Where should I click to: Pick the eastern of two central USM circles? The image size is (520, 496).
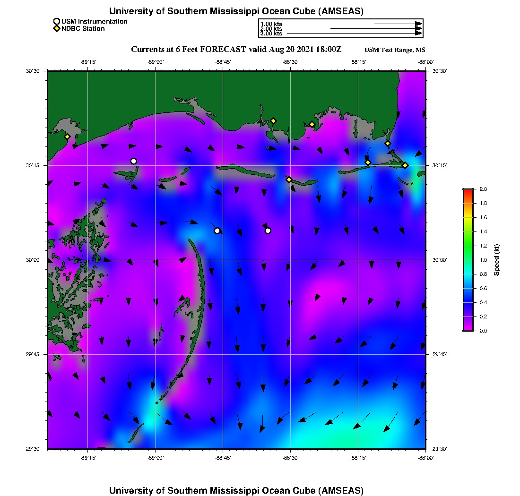[268, 231]
